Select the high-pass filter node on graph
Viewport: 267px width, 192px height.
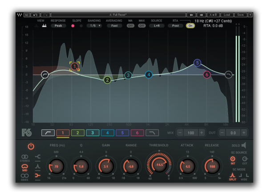coord(45,74)
